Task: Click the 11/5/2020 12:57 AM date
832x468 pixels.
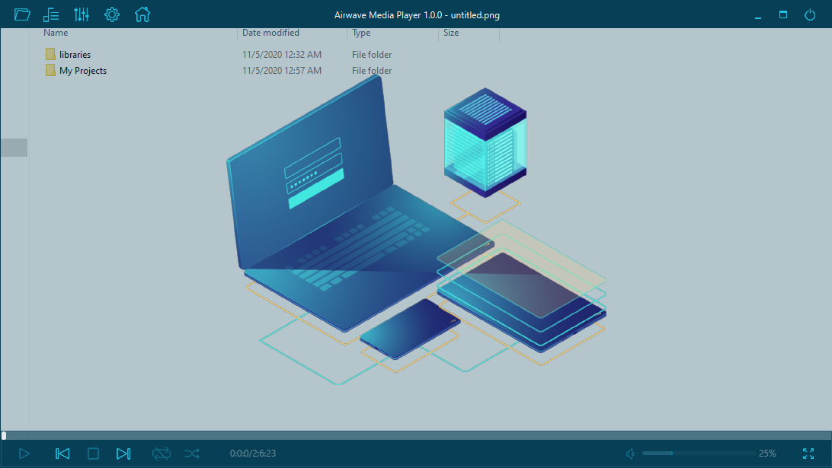Action: (282, 71)
